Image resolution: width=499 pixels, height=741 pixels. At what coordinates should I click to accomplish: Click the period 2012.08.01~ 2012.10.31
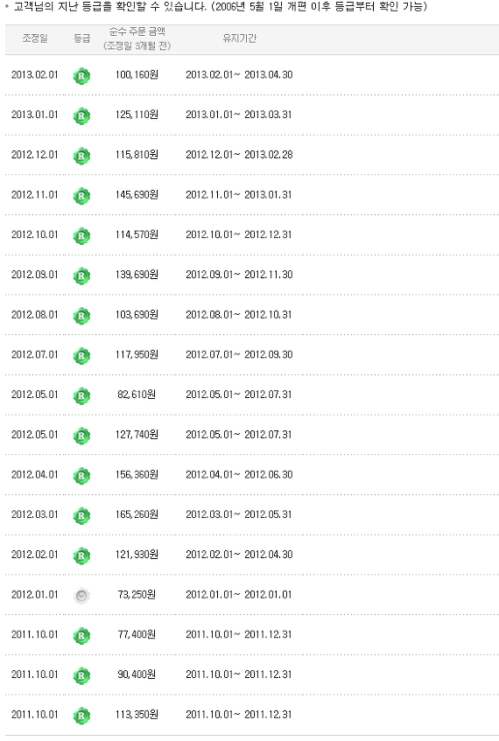click(x=239, y=315)
